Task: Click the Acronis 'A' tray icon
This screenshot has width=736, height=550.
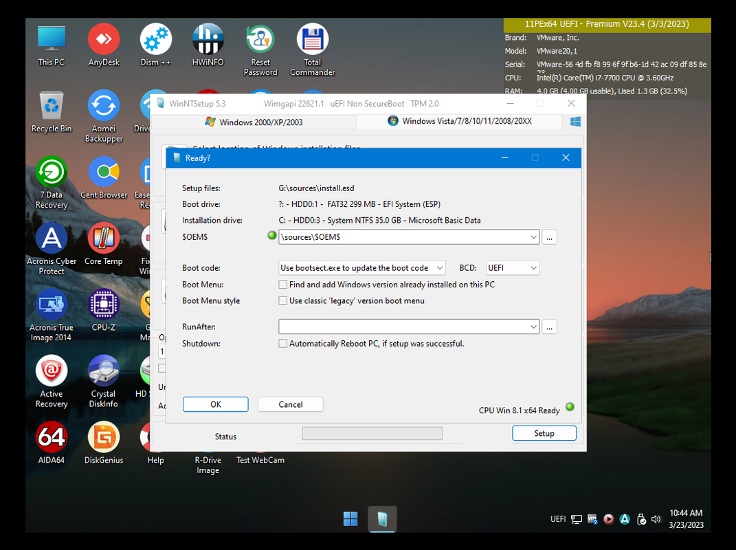Action: point(624,519)
